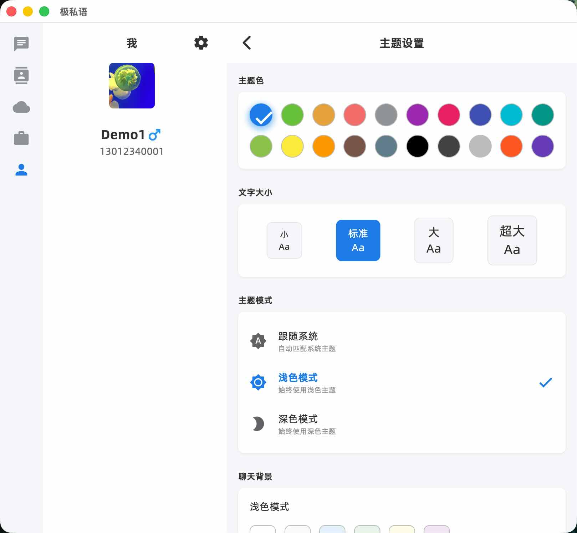Set text size to 超大 (extra large)

point(512,240)
